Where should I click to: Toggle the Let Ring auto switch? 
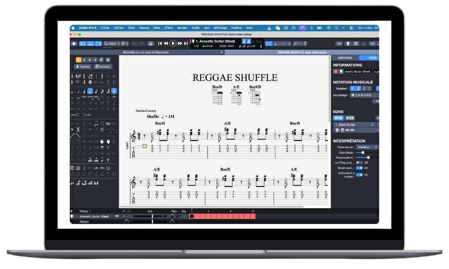coord(359,163)
